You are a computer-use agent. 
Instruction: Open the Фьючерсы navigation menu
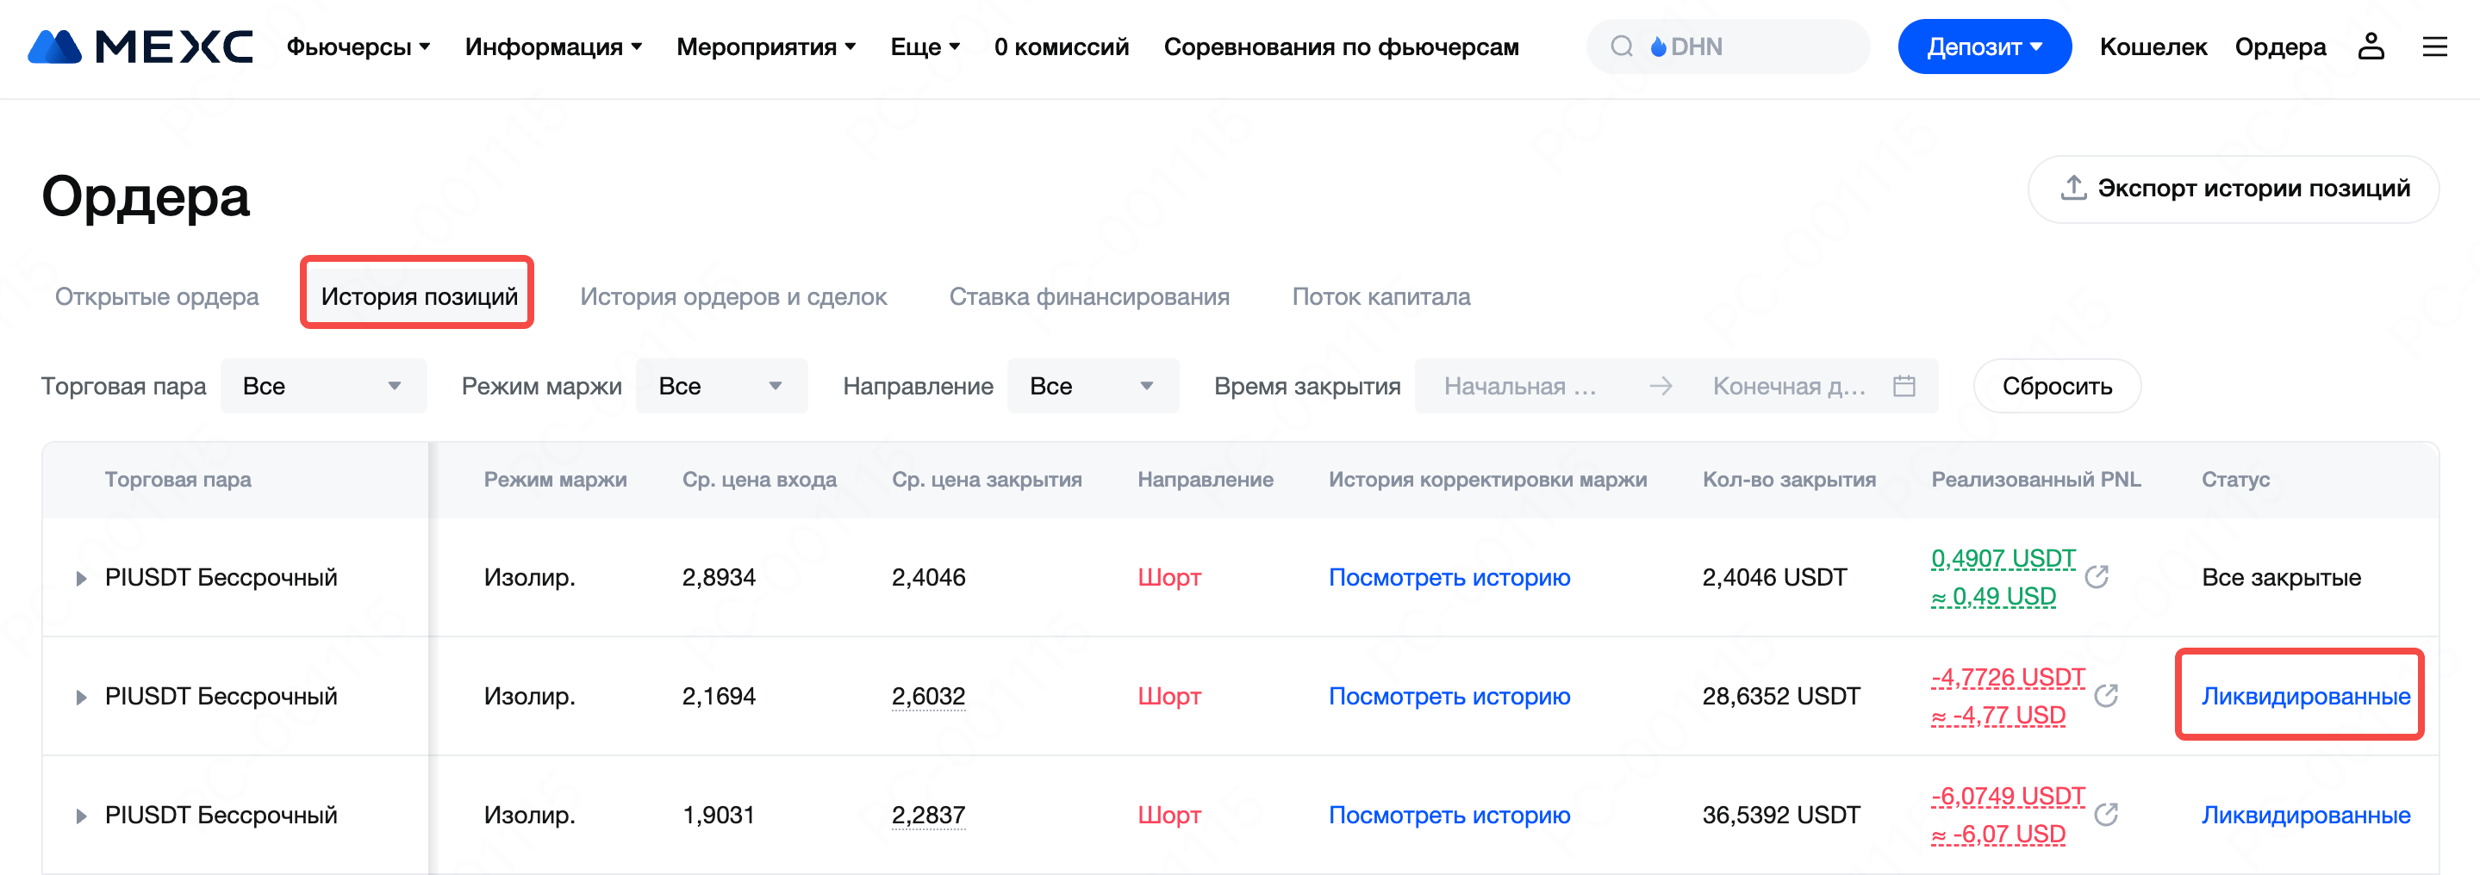pyautogui.click(x=357, y=47)
